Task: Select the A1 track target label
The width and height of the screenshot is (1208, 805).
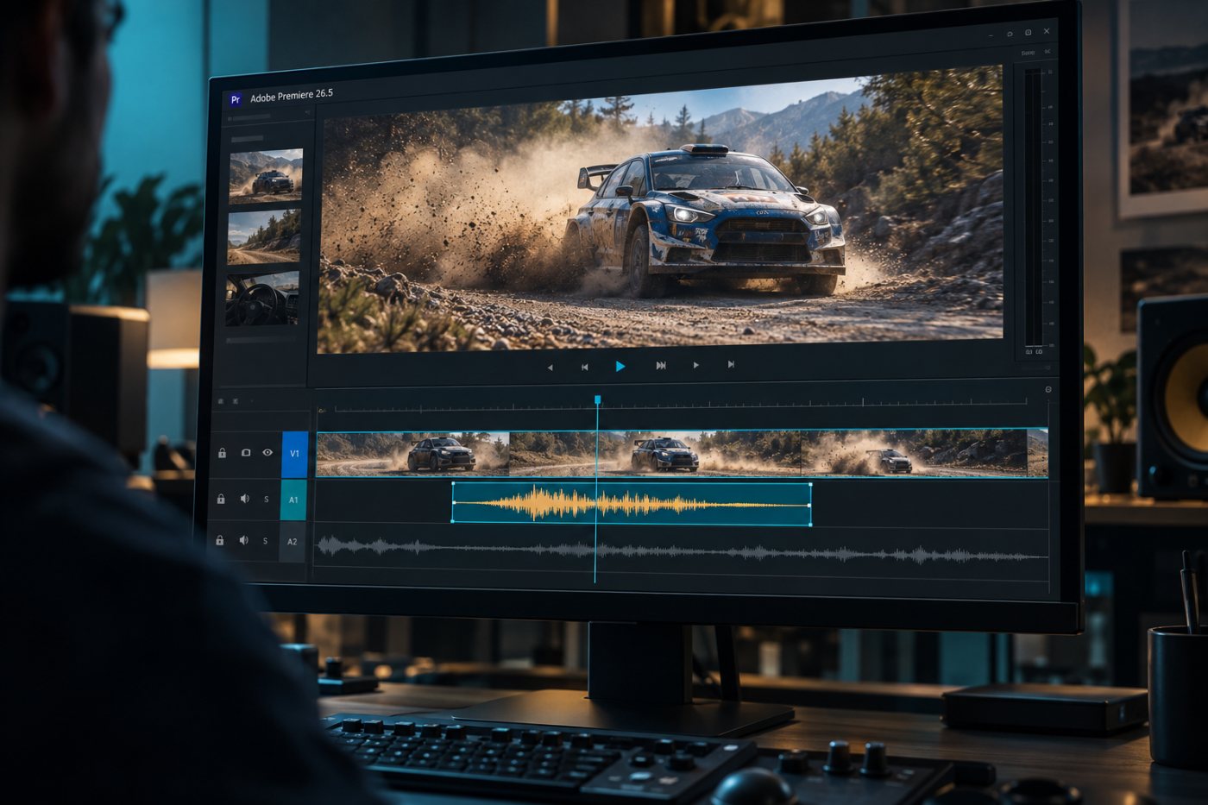Action: click(x=293, y=500)
